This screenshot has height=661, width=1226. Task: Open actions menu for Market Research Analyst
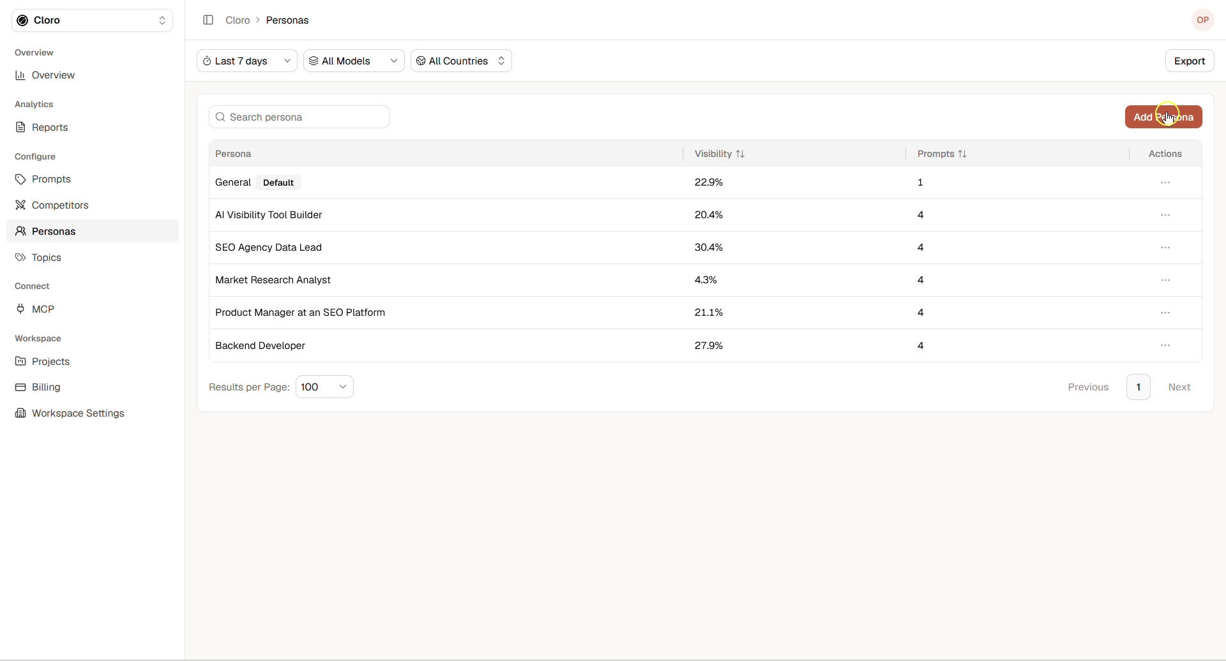click(x=1165, y=280)
